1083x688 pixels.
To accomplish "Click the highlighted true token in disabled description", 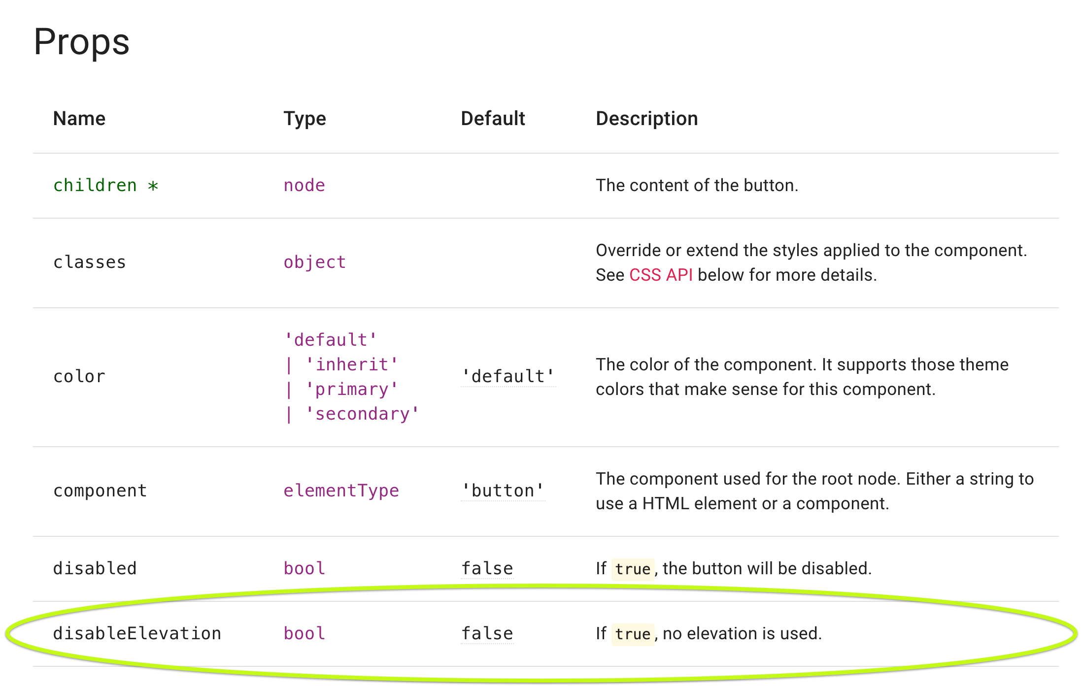I will (632, 569).
